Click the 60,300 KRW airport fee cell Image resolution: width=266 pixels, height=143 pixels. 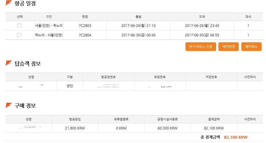click(x=167, y=128)
